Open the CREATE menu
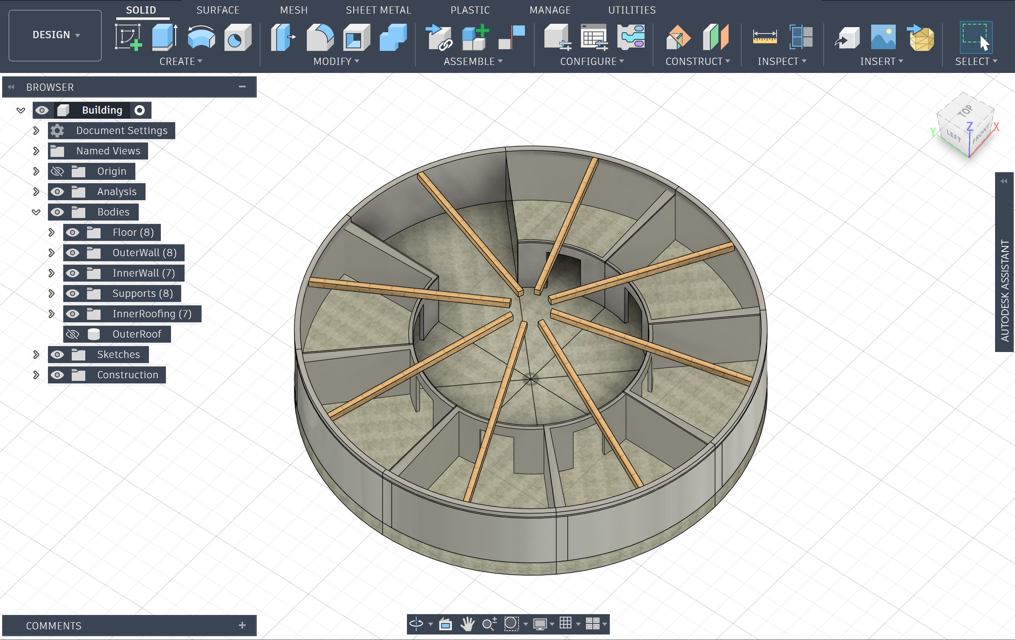The image size is (1015, 640). pos(181,61)
